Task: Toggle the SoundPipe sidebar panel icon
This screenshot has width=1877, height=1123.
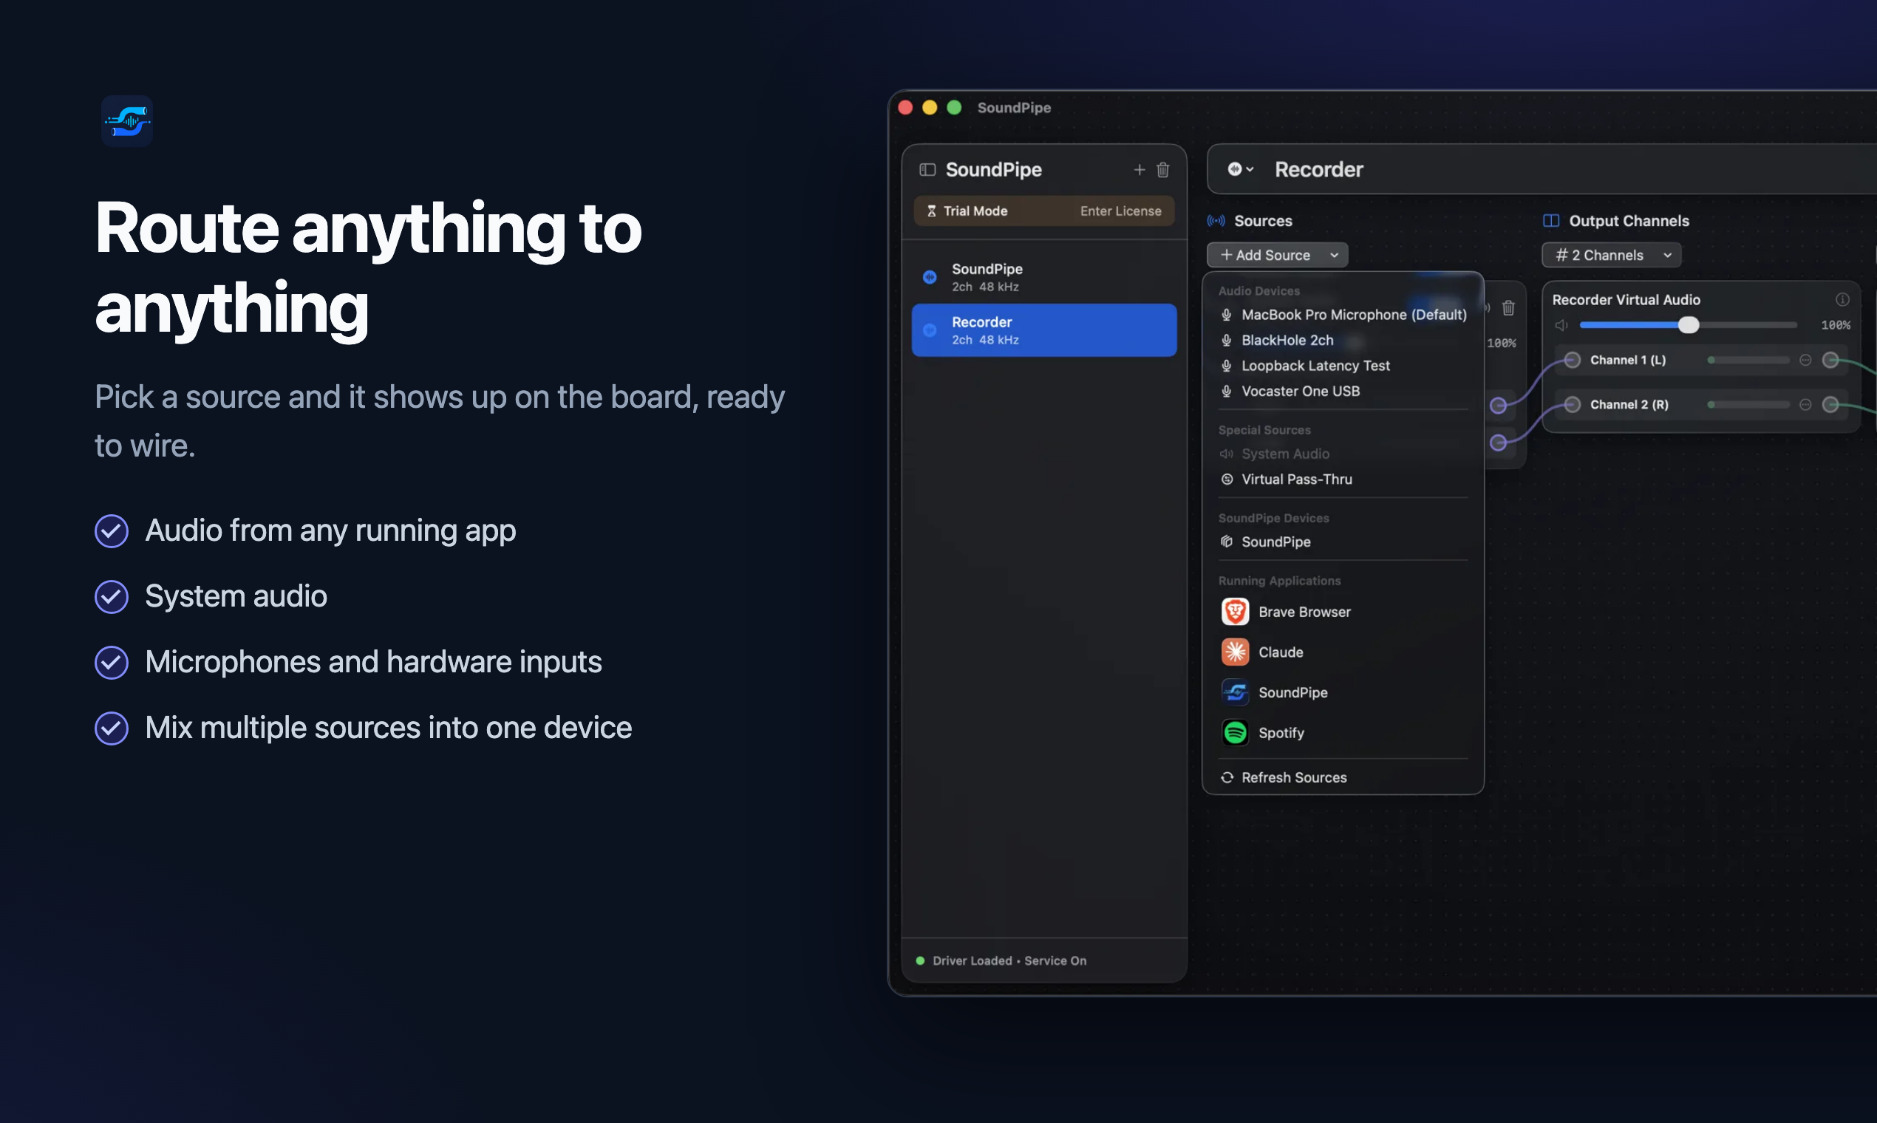Action: pyautogui.click(x=927, y=169)
